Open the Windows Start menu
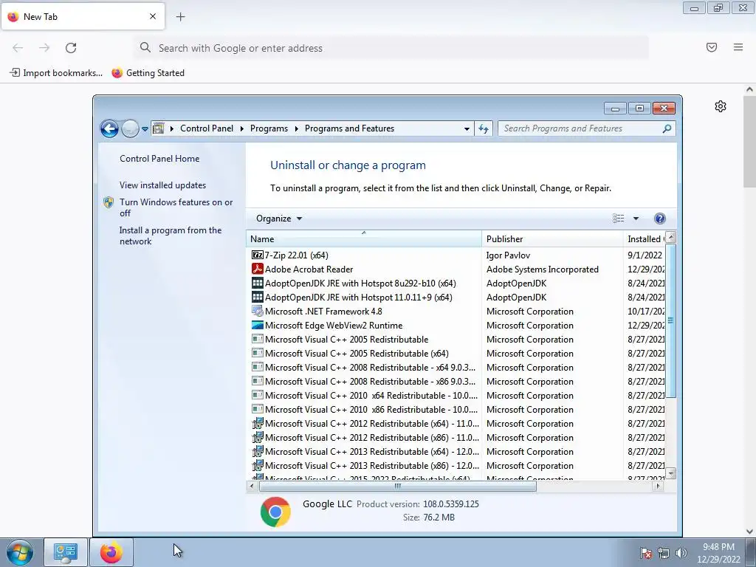756x567 pixels. pyautogui.click(x=20, y=552)
